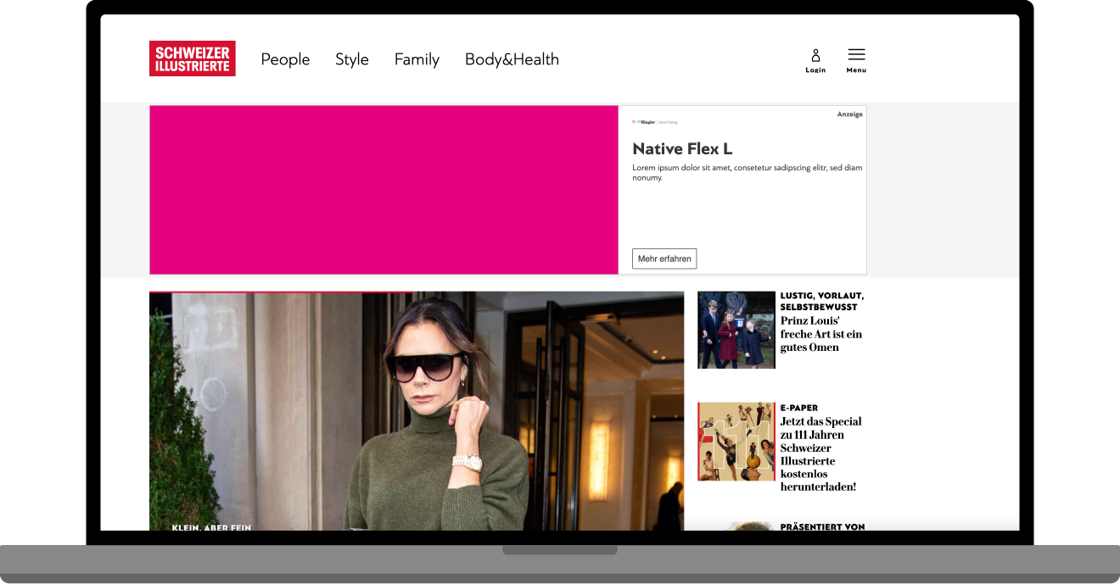Click the Mehr erfahren button
This screenshot has height=584, width=1120.
pyautogui.click(x=664, y=259)
